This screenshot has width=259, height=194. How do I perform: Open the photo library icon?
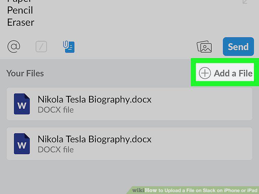204,47
